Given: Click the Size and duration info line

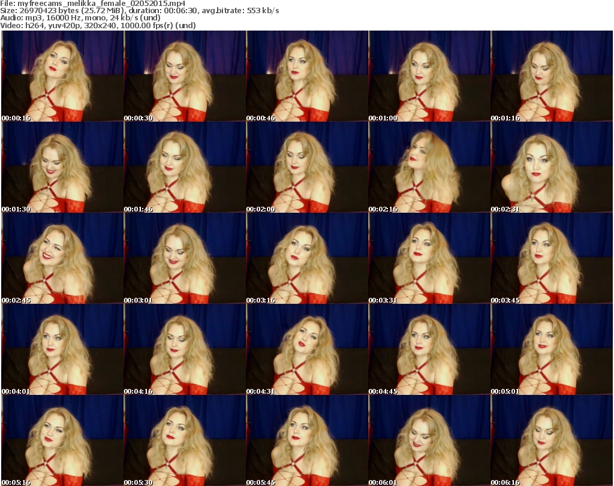Looking at the screenshot, I should click(x=139, y=11).
